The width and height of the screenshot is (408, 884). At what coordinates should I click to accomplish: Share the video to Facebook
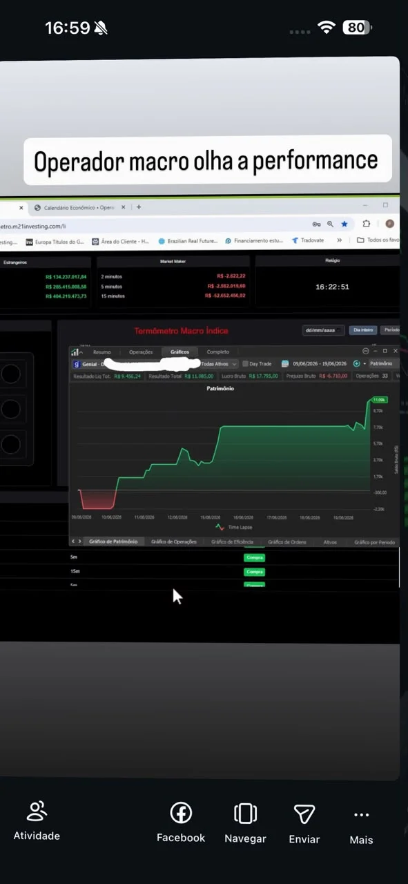[x=181, y=813]
